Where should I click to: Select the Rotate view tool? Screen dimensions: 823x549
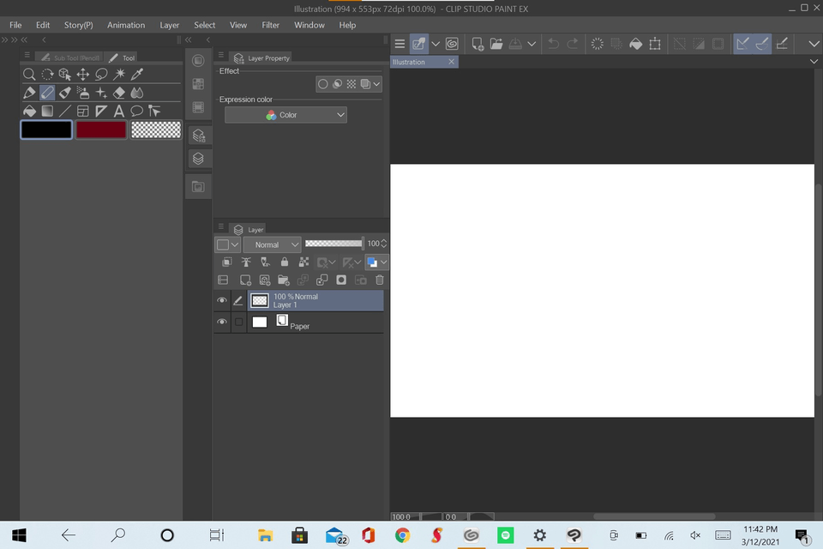pyautogui.click(x=47, y=74)
